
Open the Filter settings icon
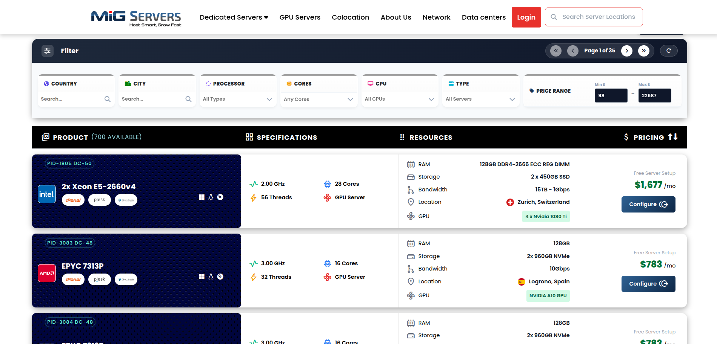click(48, 50)
